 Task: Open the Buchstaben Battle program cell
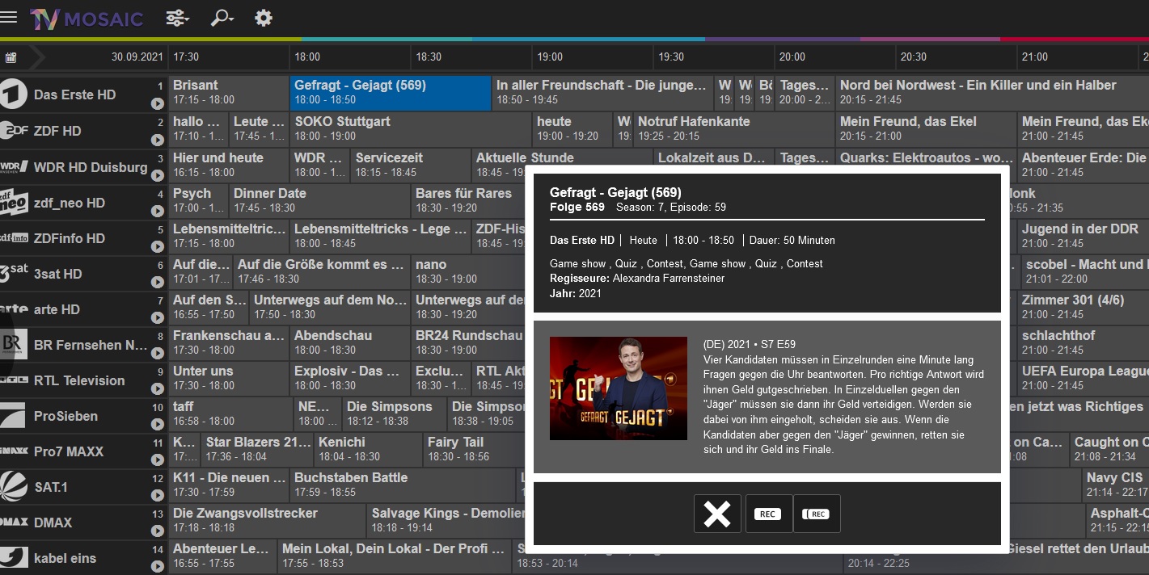[x=403, y=485]
